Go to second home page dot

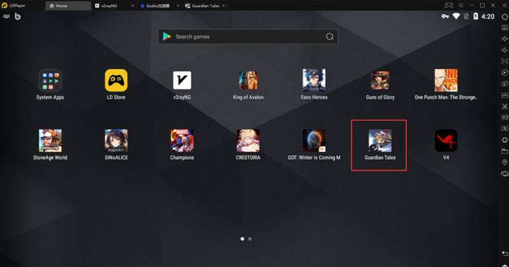[x=249, y=239]
